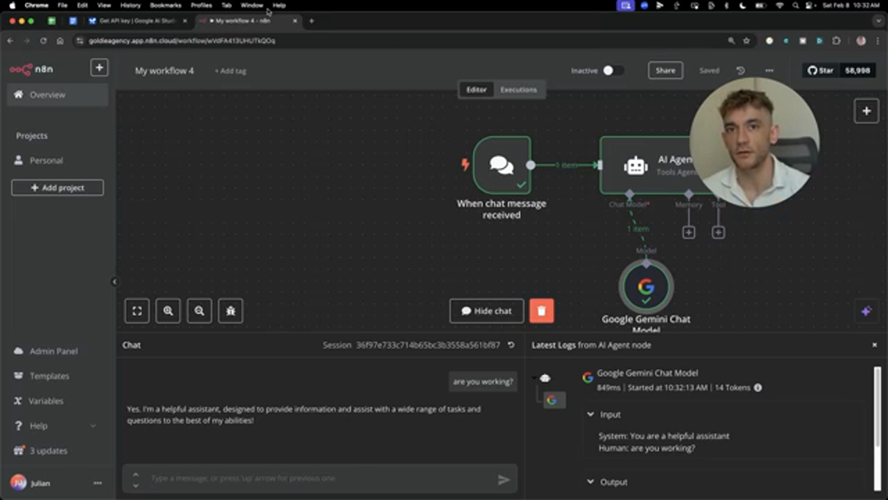Screen dimensions: 888x500
Task: Open the 3 updates notification
Action: click(48, 451)
